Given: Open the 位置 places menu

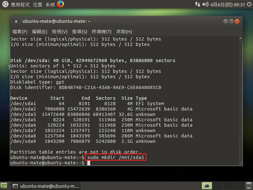Looking at the screenshot, I should [x=37, y=5].
